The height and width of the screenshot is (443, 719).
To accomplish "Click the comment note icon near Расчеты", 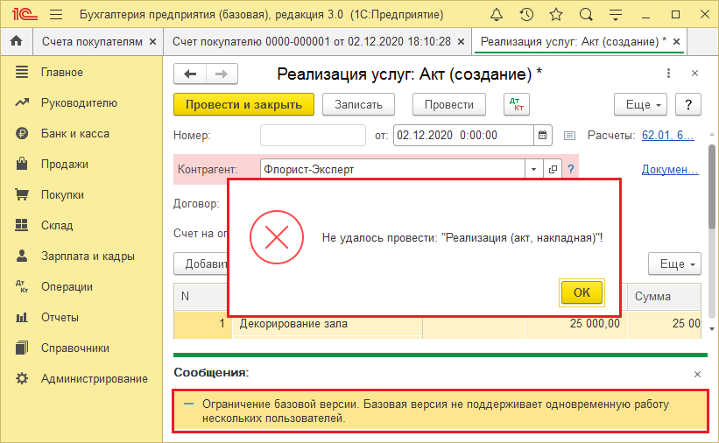I will click(569, 136).
